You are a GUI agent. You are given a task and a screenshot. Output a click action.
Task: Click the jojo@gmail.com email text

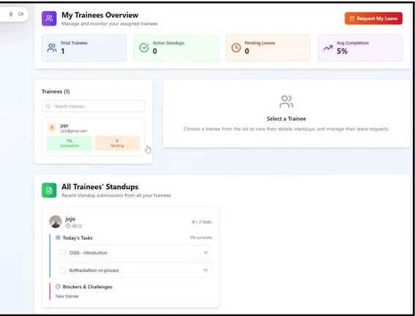click(x=74, y=131)
